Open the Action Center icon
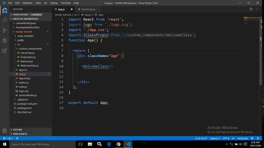This screenshot has height=148, width=264. tap(245, 144)
